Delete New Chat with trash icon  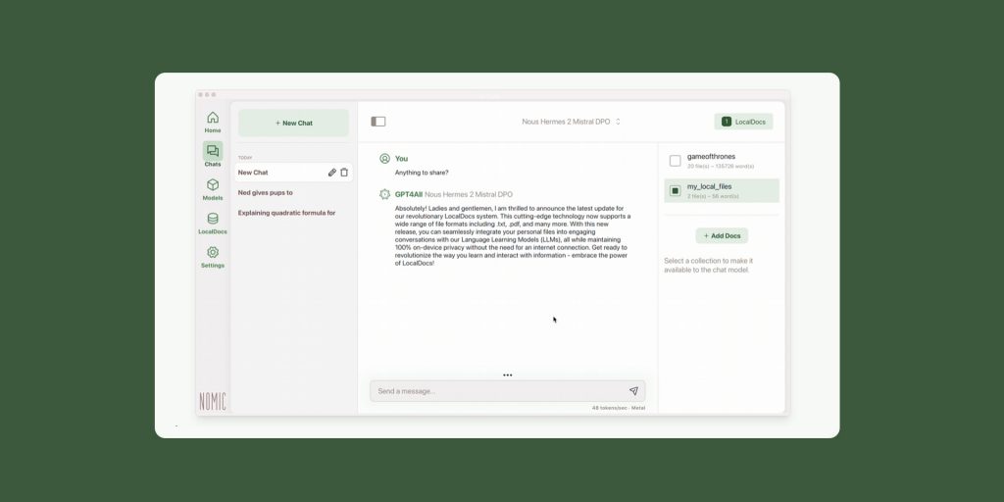pos(344,173)
